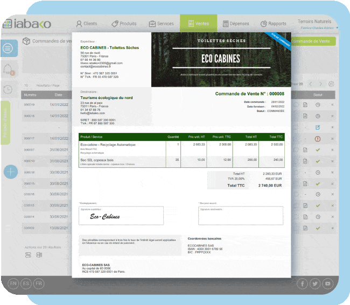
Task: Click 'Eco-cabine - Recyclage Automatique' product line
Action: 108,145
